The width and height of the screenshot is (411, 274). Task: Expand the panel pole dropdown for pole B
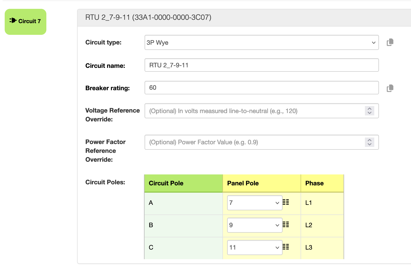pos(254,225)
